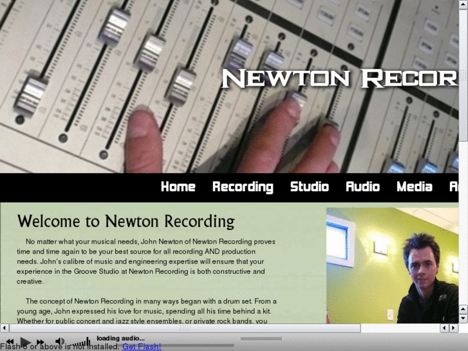Click the right arrow of the horizontal scrollbar
Image resolution: width=468 pixels, height=351 pixels.
(454, 328)
